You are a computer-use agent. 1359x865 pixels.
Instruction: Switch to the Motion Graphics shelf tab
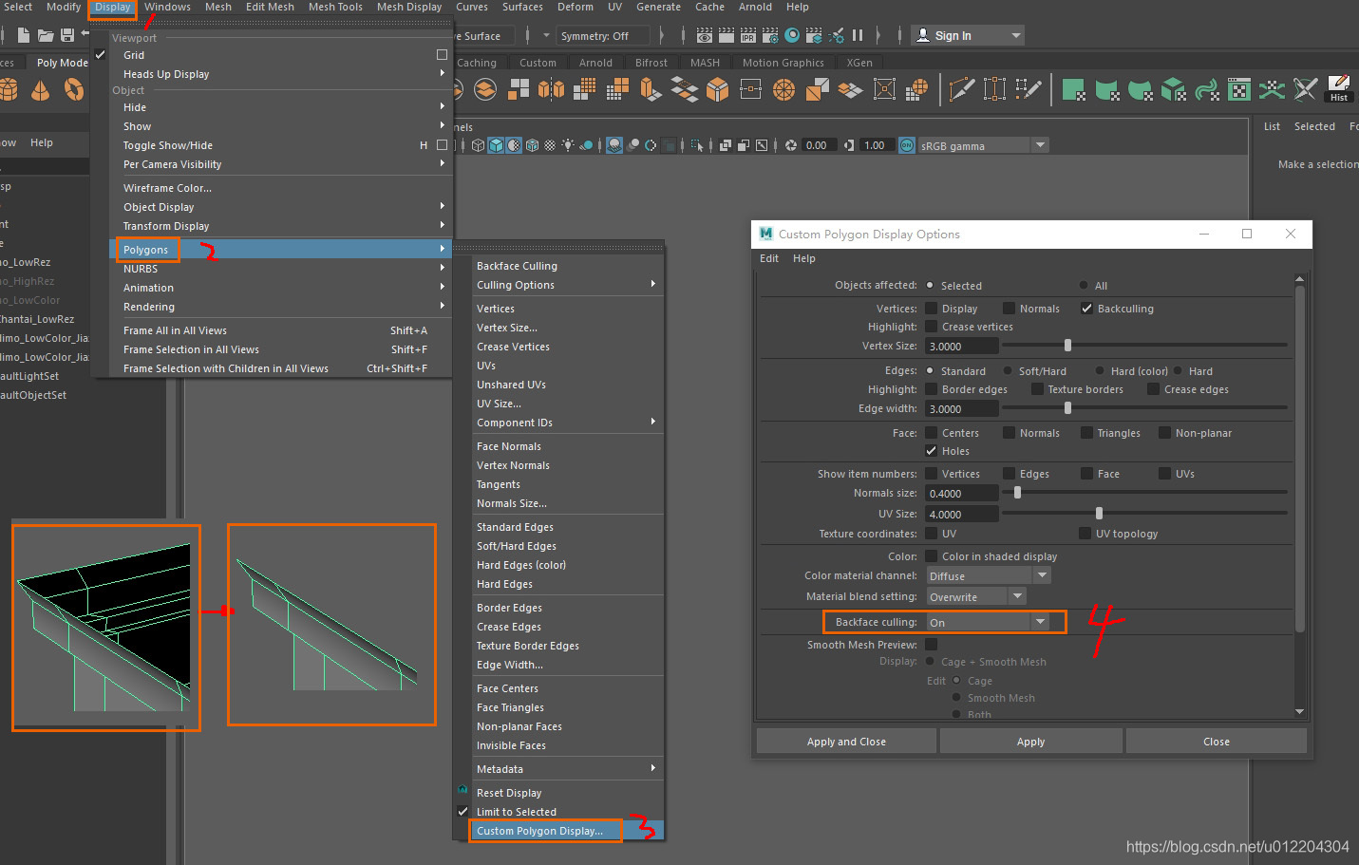(x=783, y=63)
